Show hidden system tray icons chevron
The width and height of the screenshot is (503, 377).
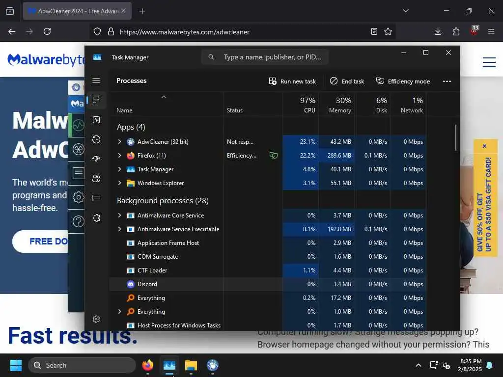tap(419, 365)
